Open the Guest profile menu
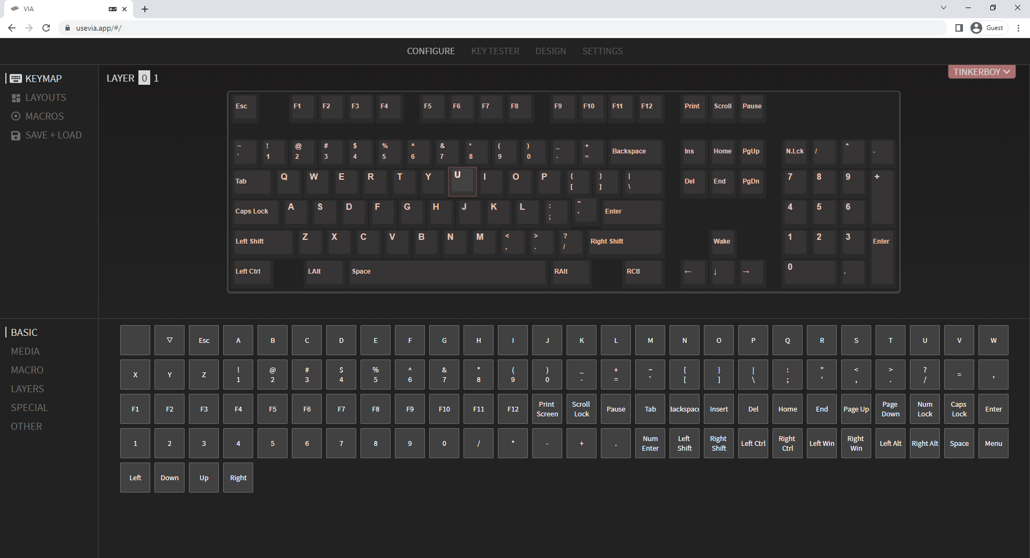 tap(988, 28)
